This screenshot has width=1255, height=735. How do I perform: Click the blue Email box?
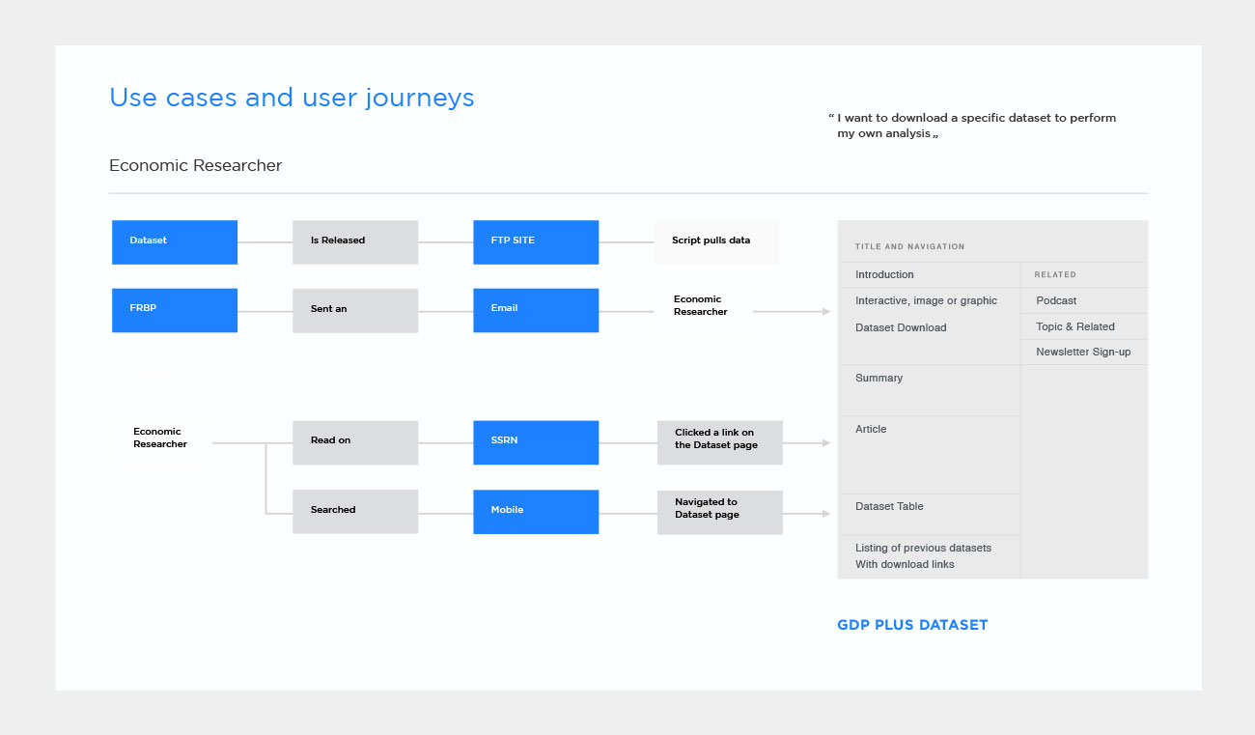coord(536,310)
